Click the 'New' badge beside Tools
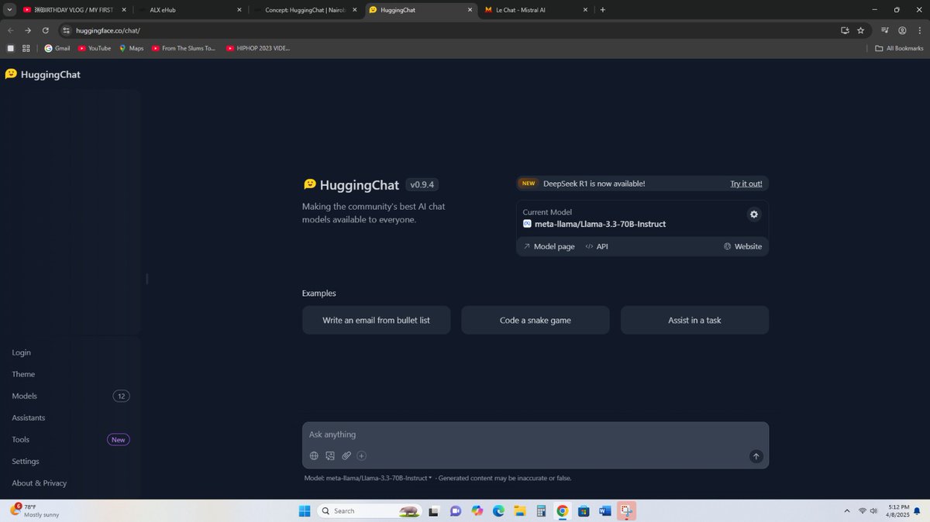The width and height of the screenshot is (930, 522). pyautogui.click(x=118, y=439)
